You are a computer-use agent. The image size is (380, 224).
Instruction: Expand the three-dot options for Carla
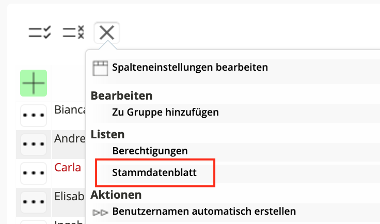tap(34, 172)
